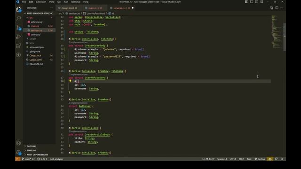Click the compare changes icon in editor toolbar
The image size is (301, 169).
(x=272, y=8)
